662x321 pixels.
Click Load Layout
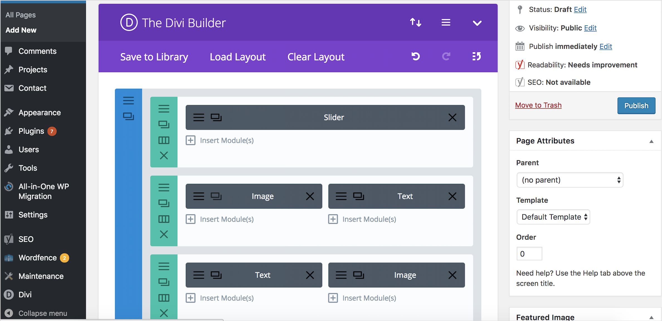click(x=238, y=57)
